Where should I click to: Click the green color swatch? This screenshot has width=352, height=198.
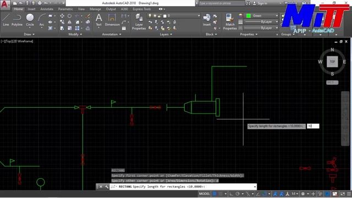tap(249, 16)
